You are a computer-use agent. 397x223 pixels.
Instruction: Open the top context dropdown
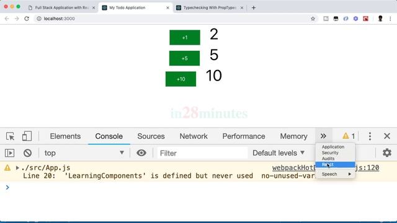(84, 153)
